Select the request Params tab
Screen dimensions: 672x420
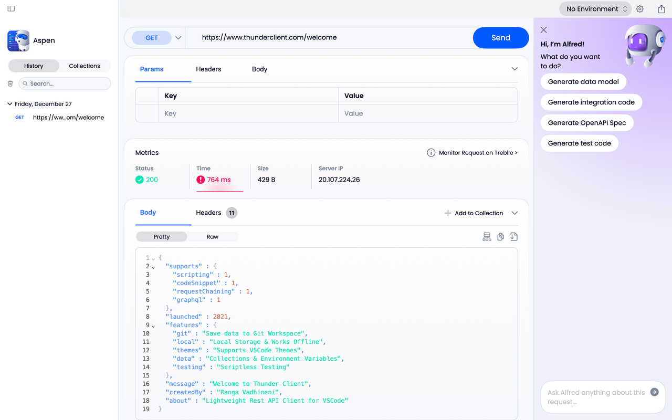tap(152, 69)
